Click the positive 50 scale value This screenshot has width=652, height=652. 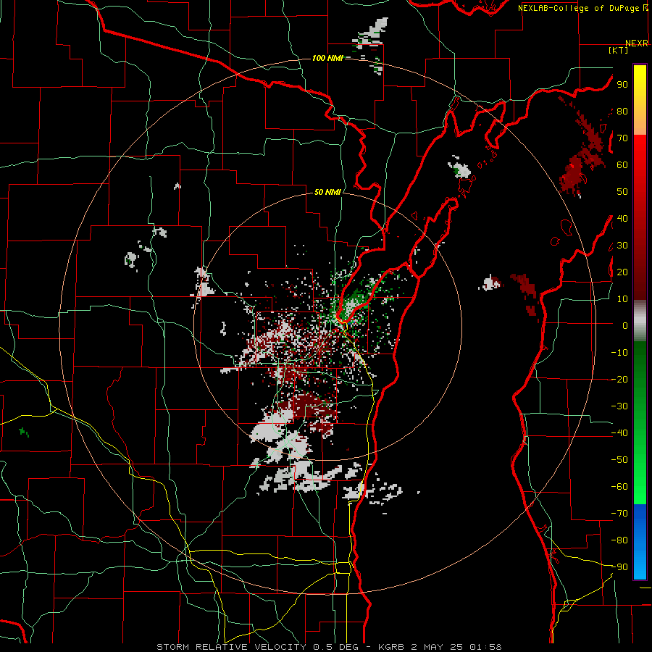[x=622, y=192]
